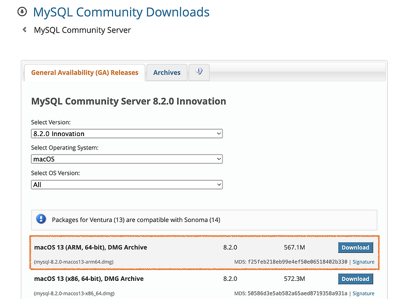Open the information icon tab
Image resolution: width=413 pixels, height=299 pixels.
click(199, 72)
